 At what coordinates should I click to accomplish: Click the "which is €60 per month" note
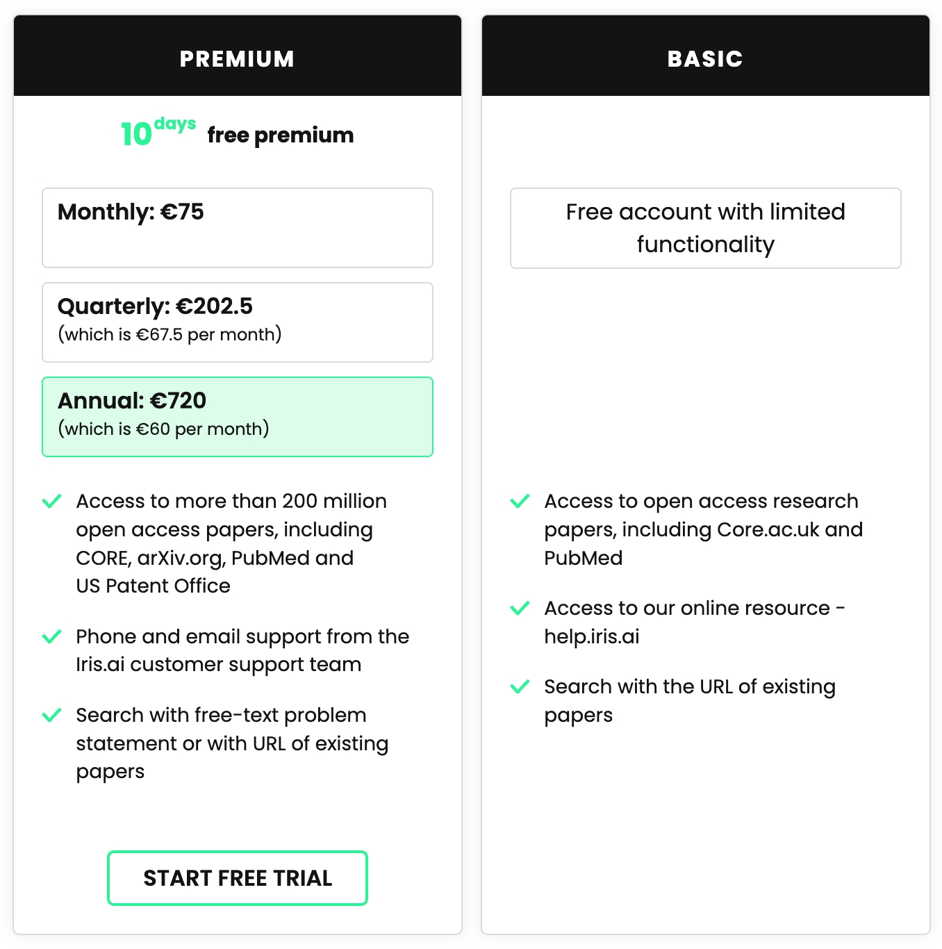pyautogui.click(x=163, y=429)
